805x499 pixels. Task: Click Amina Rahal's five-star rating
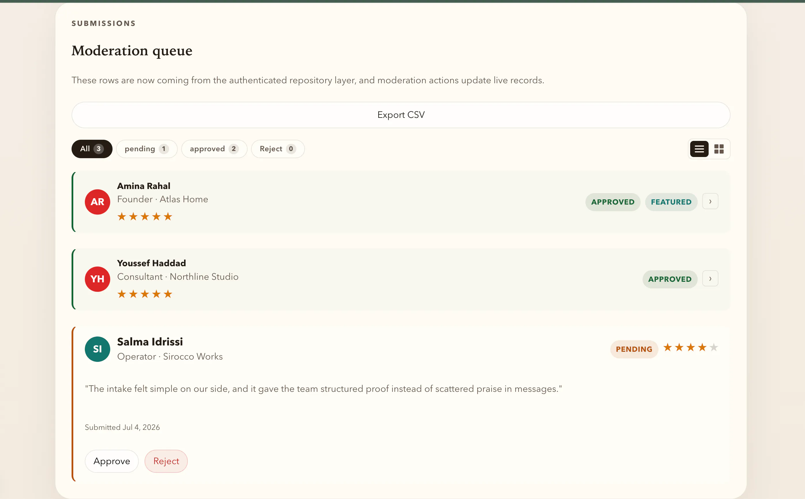(145, 216)
